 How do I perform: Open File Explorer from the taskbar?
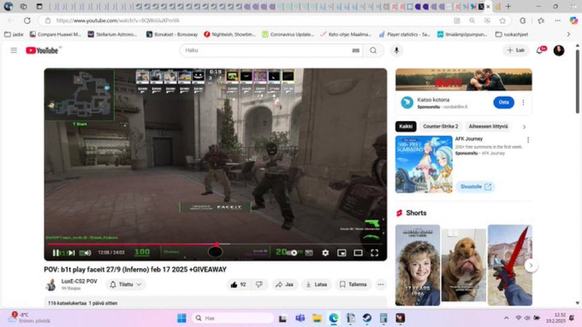click(317, 318)
